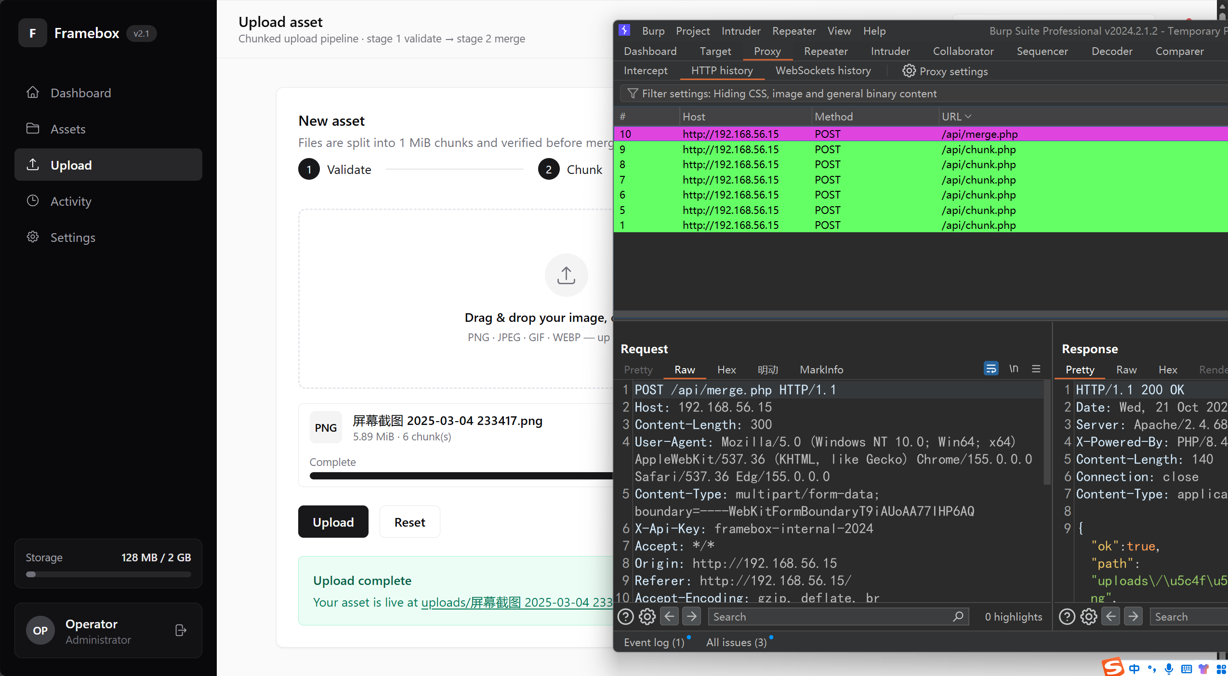Screen dimensions: 1228x676
Task: Toggle the \n non-printable characters button
Action: tap(1014, 369)
